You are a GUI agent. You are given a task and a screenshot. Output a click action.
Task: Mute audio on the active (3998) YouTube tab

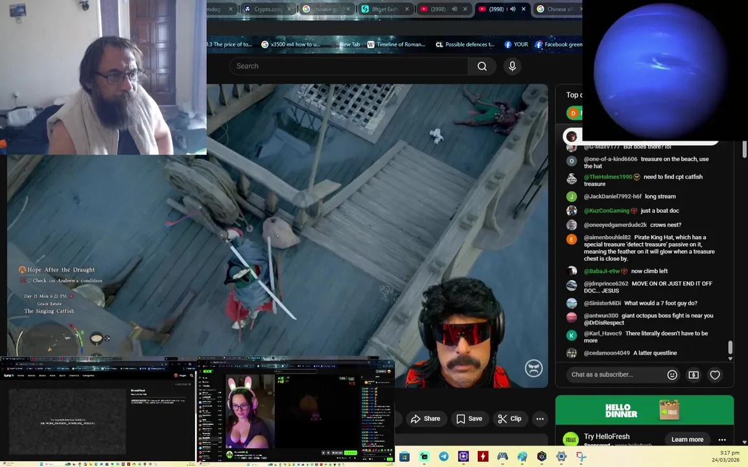click(x=513, y=9)
